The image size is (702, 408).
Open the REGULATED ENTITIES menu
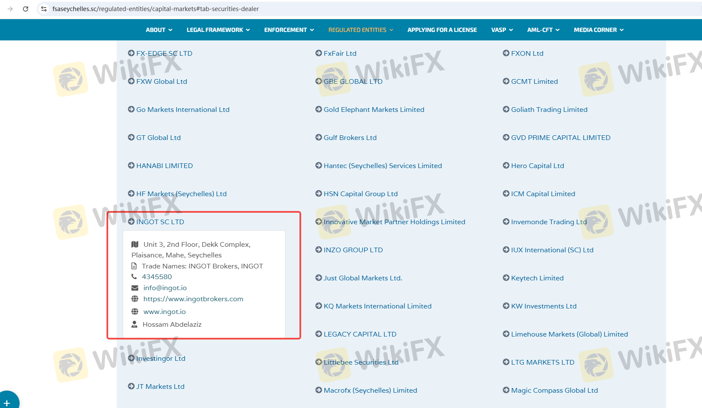[x=360, y=30]
